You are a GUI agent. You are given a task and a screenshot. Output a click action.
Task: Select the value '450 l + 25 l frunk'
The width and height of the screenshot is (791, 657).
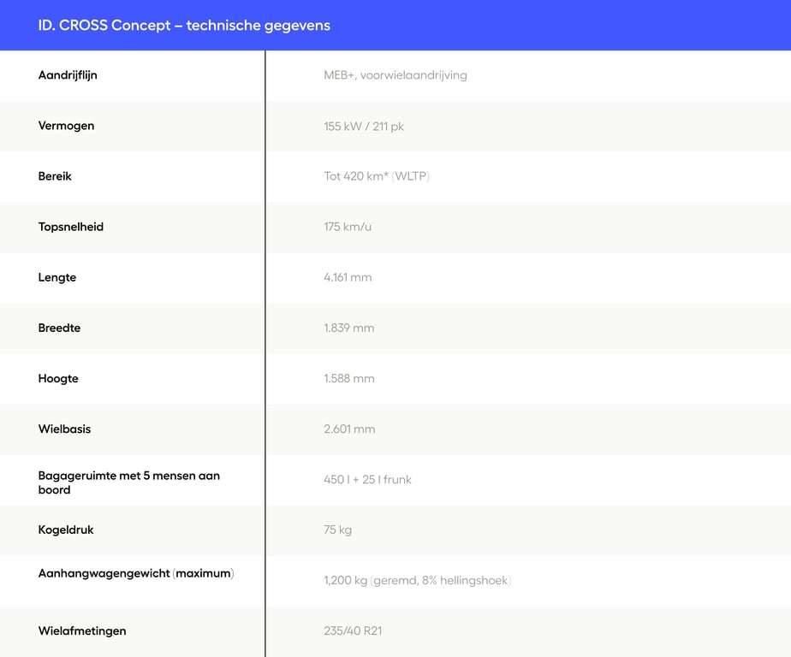[x=368, y=480]
